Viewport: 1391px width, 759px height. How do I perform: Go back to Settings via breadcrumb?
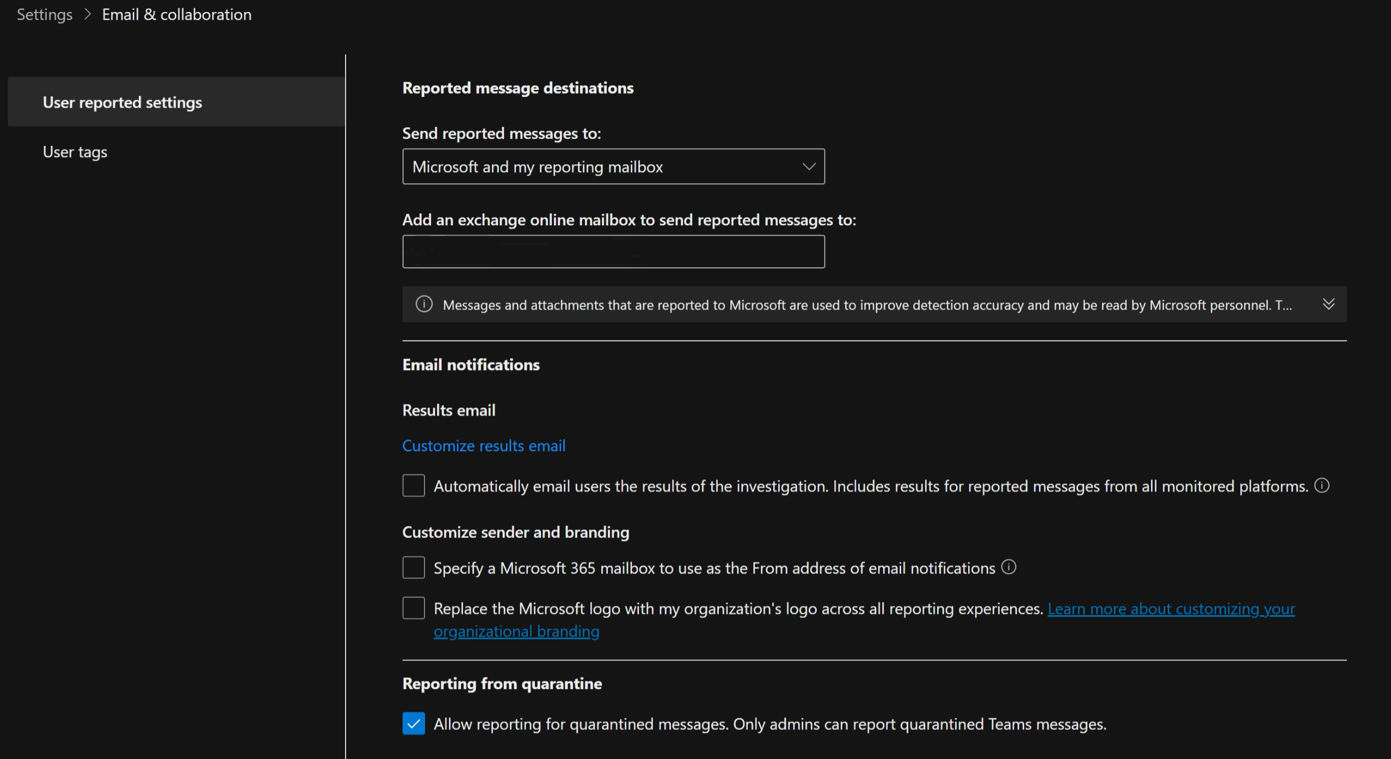(x=45, y=15)
